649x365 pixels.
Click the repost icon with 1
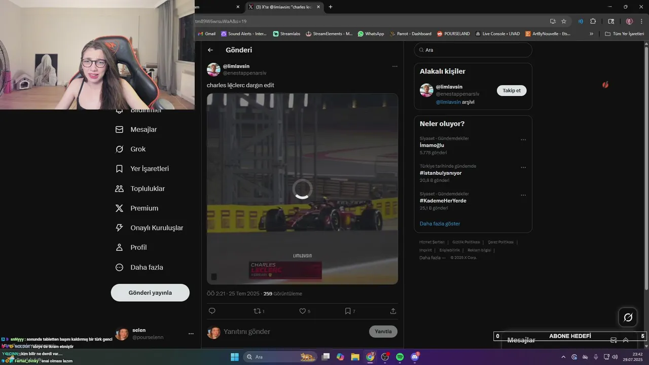(259, 311)
